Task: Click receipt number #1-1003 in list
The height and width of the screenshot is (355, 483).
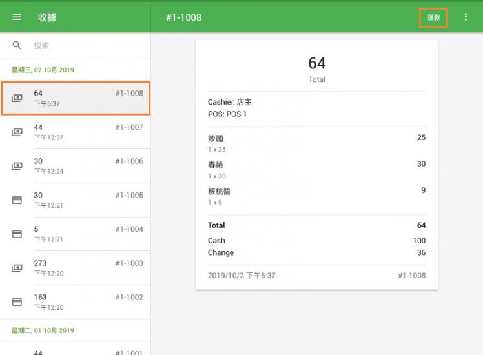Action: coord(129,263)
